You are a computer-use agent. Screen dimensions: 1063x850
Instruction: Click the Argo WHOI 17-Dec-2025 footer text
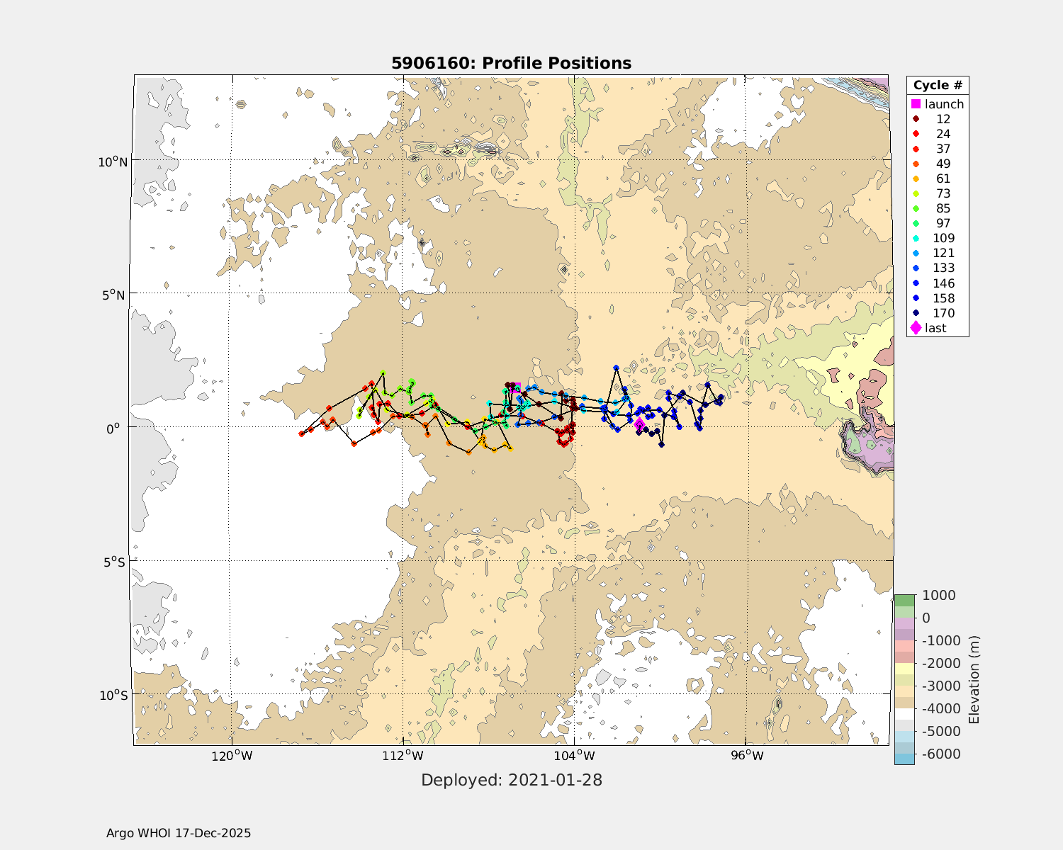179,833
